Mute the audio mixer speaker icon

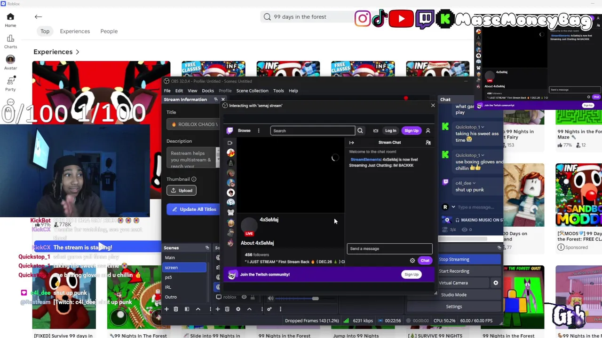coord(271,298)
